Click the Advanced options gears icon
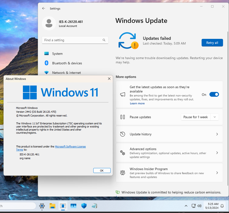Viewport: 229px width, 213px height. [x=123, y=153]
